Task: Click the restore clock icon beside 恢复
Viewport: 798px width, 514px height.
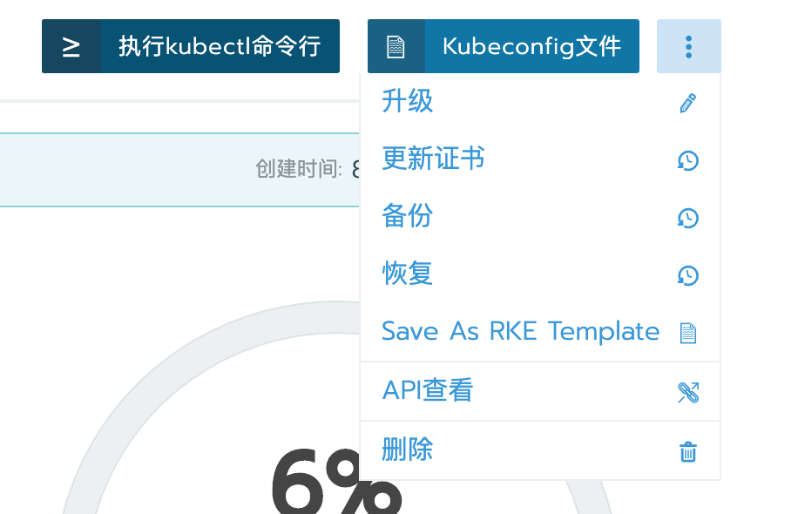Action: 688,275
